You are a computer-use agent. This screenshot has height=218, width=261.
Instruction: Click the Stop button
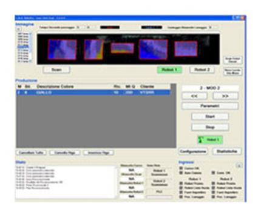coord(210,127)
